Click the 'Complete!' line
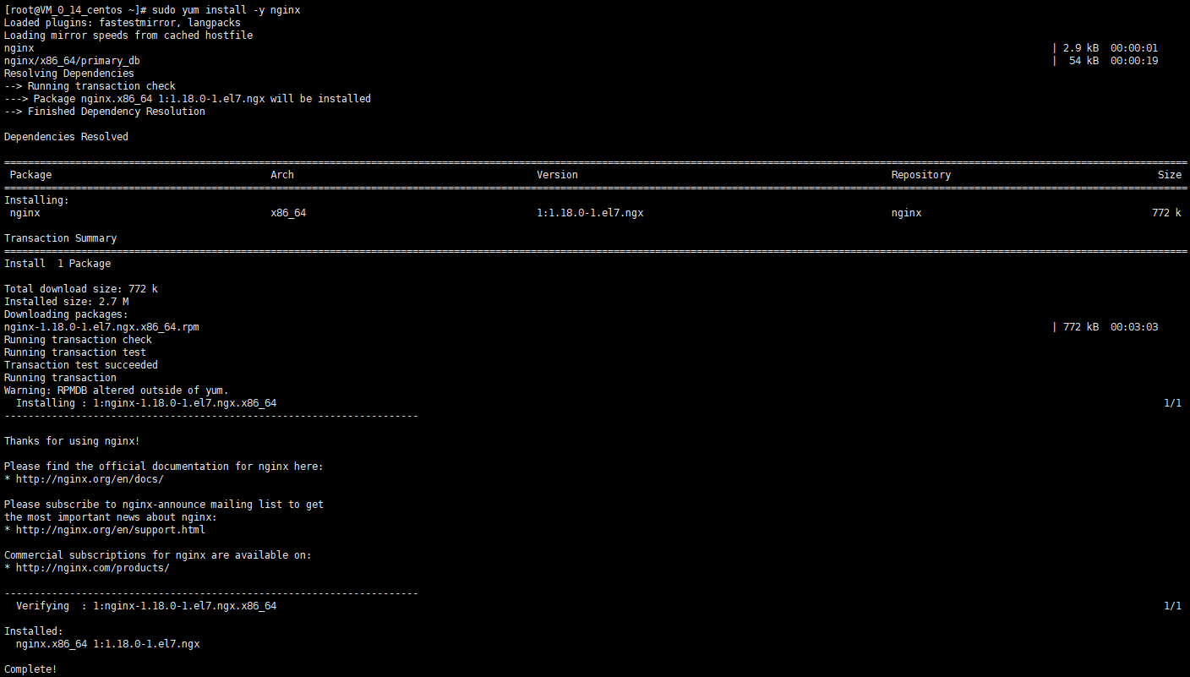Screen dimensions: 1190x677 (30, 669)
